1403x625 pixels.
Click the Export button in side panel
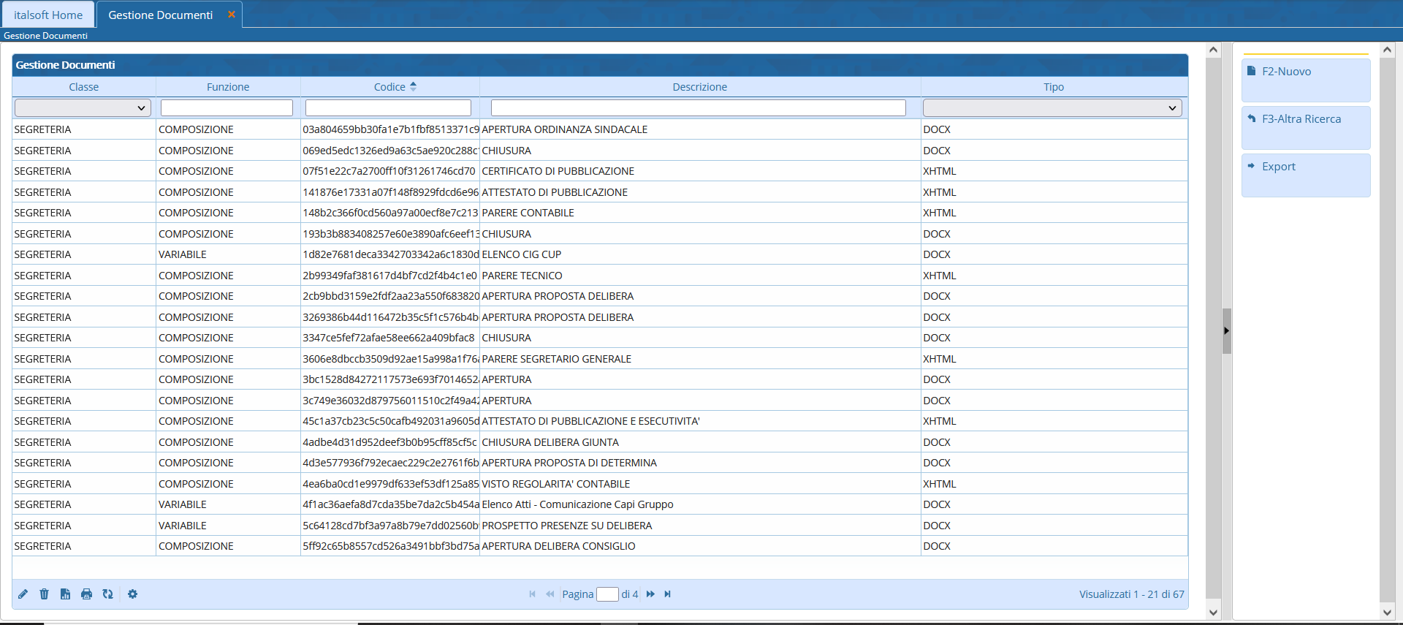[x=1305, y=175]
